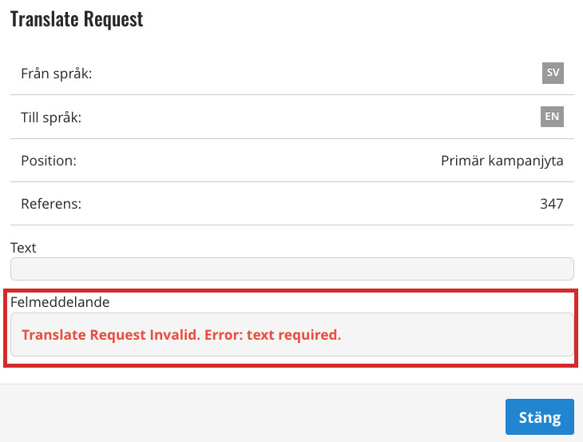Screen dimensions: 583x442
Task: Click the Felmeddelande label
Action: [60, 302]
